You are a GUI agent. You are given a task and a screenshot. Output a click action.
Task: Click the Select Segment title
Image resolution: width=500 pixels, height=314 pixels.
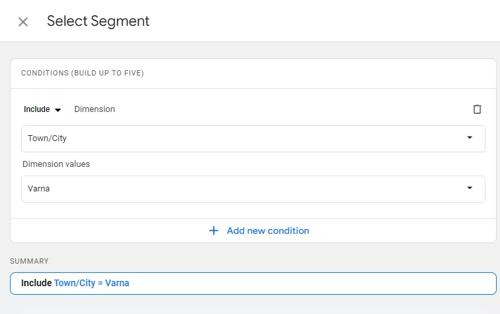point(98,21)
